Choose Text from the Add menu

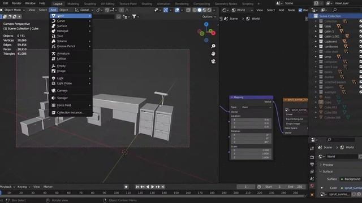point(71,36)
